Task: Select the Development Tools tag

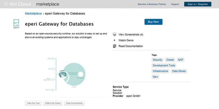Action: click(164, 65)
